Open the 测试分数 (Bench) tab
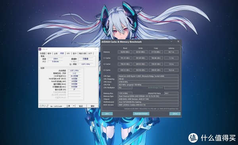 pos(83,53)
